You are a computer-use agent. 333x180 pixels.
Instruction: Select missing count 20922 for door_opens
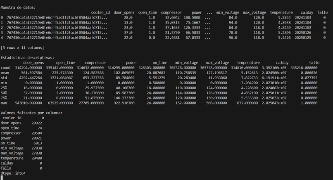pyautogui.click(x=37, y=123)
